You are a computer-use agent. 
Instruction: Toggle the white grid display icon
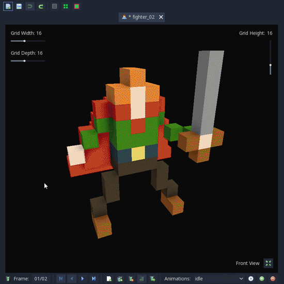click(55, 7)
